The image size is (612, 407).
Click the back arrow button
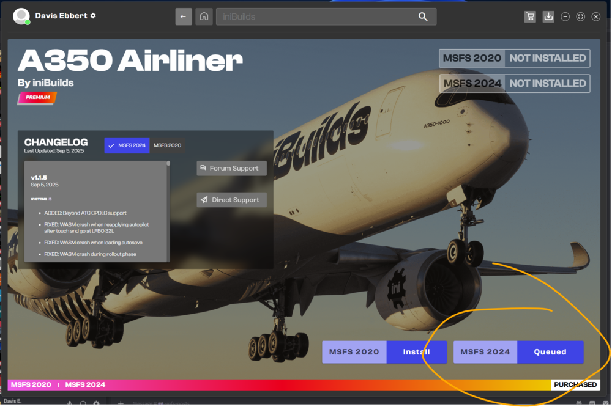184,16
